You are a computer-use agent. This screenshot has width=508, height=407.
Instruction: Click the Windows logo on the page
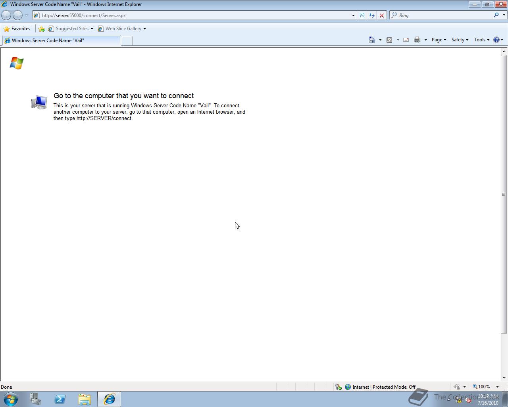click(17, 63)
